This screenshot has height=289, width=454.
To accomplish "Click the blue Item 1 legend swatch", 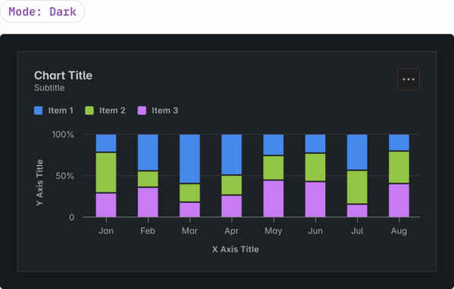I will [x=39, y=111].
